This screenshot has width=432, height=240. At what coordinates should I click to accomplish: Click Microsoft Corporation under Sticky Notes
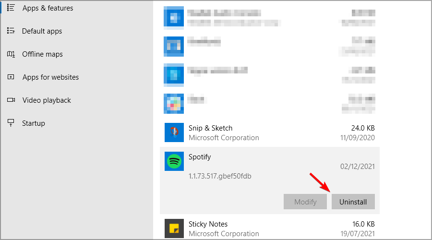pyautogui.click(x=224, y=234)
